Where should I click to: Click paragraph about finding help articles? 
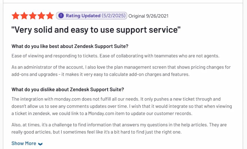119,128
